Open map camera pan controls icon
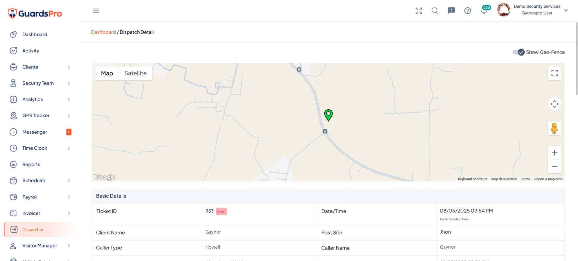Viewport: 578px width, 261px height. click(554, 104)
